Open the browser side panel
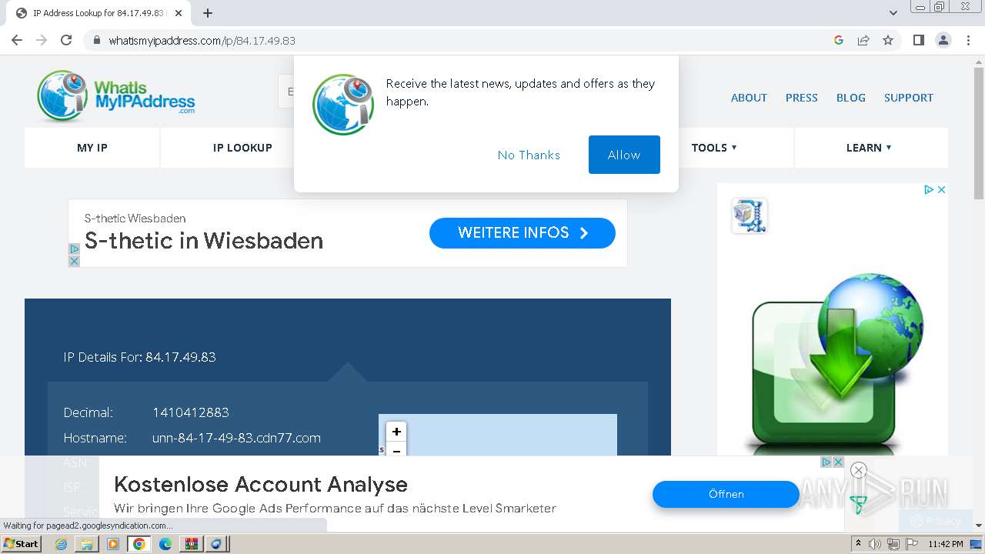 pos(918,40)
